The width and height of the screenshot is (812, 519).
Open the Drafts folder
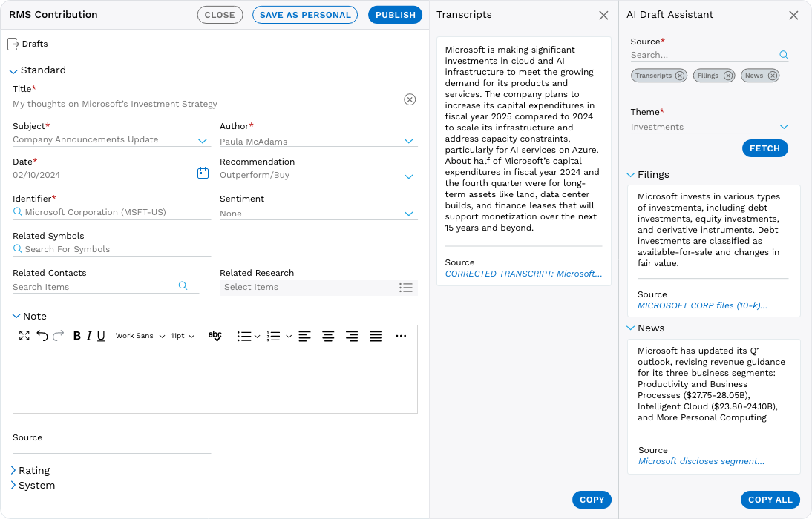point(28,44)
